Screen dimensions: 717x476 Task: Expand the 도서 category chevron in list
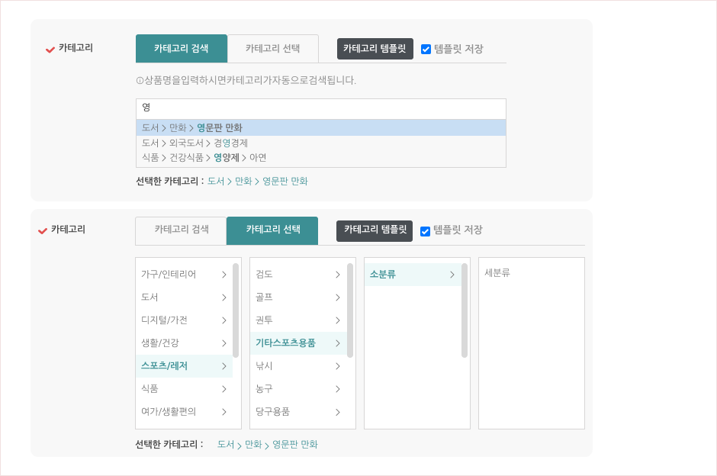point(223,297)
